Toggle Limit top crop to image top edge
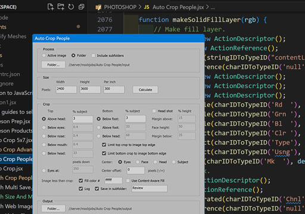The width and height of the screenshot is (305, 214). [x=104, y=144]
